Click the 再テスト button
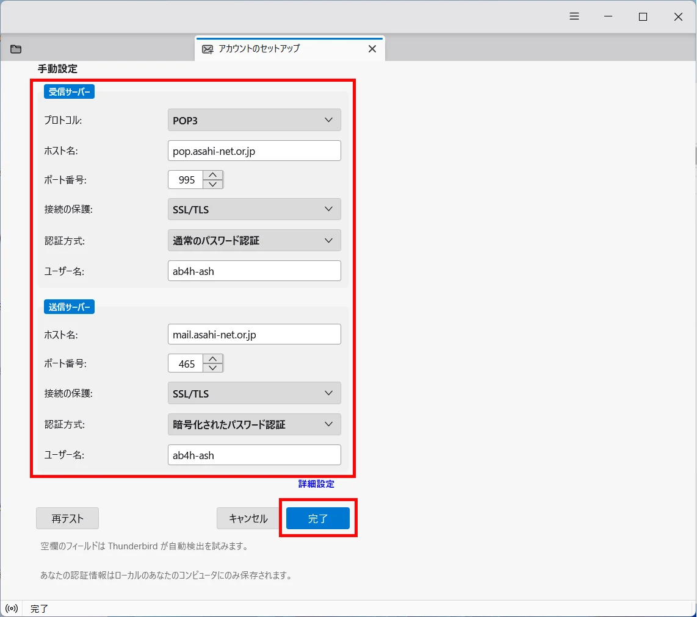 [x=67, y=518]
